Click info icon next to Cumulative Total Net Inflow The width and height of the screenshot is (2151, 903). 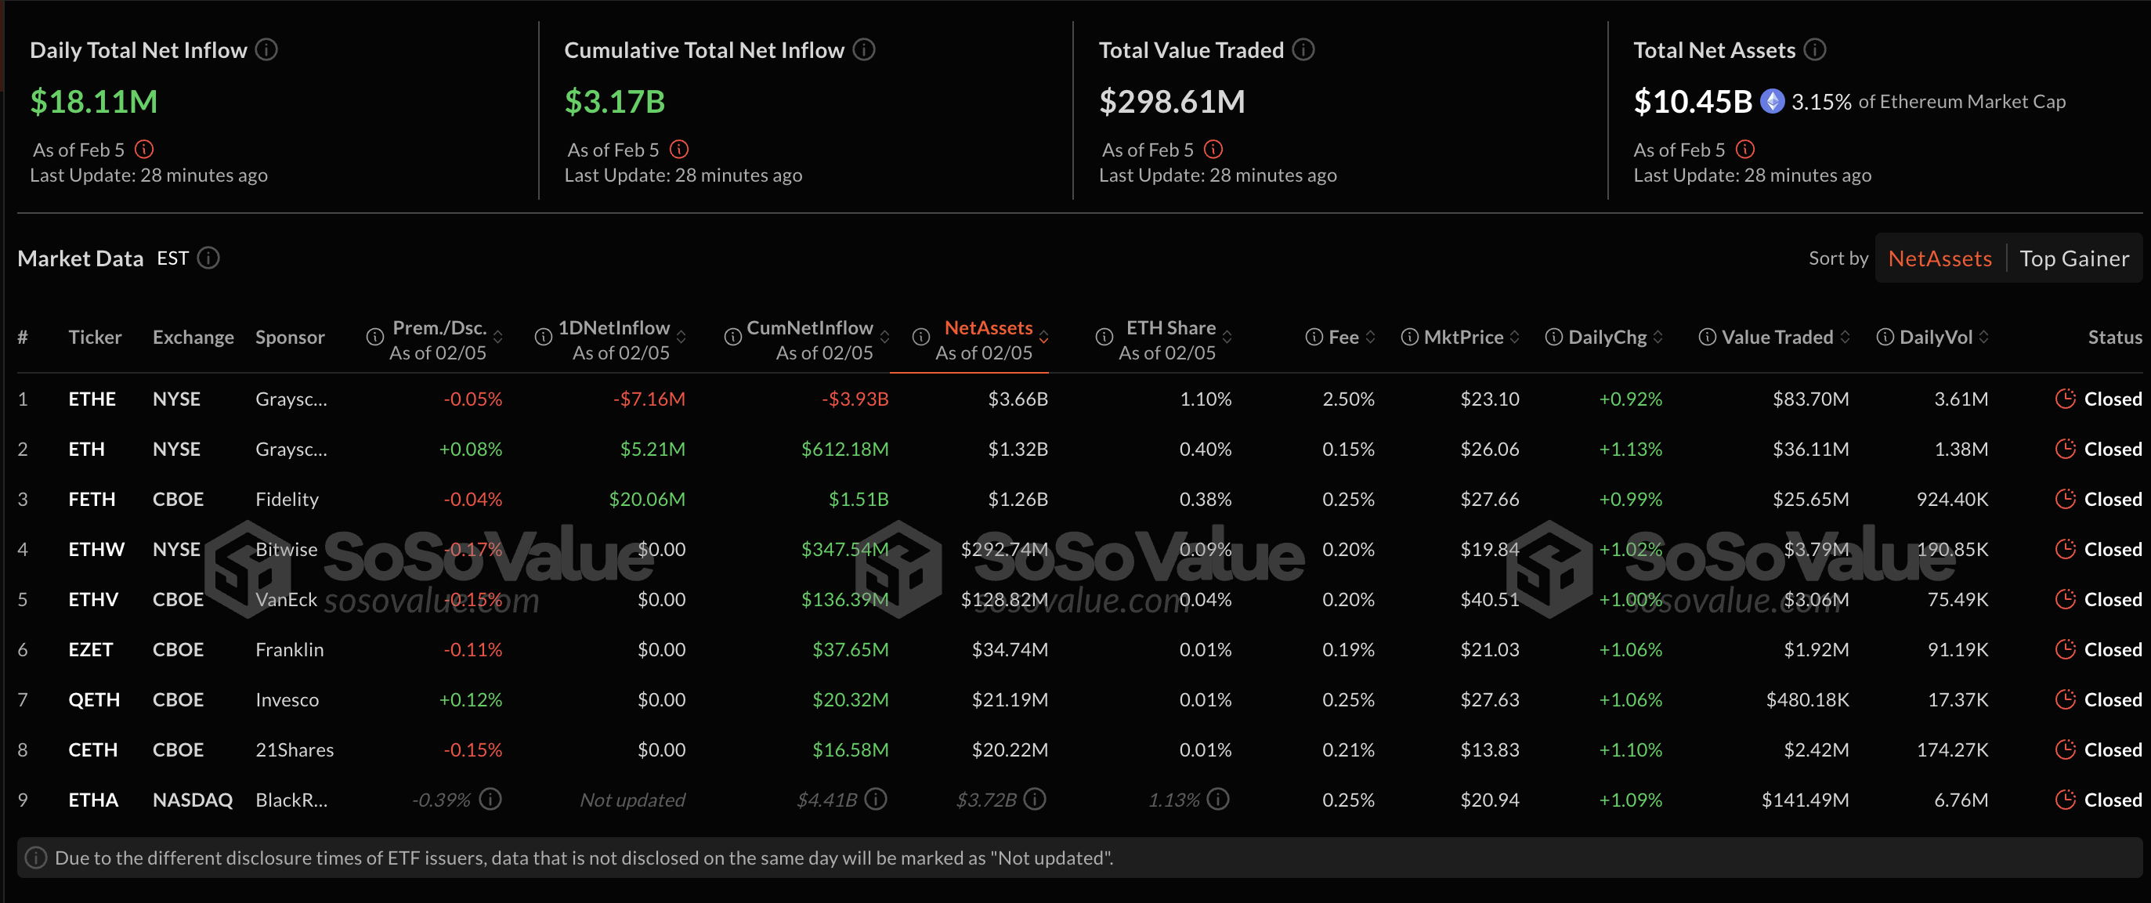[864, 50]
